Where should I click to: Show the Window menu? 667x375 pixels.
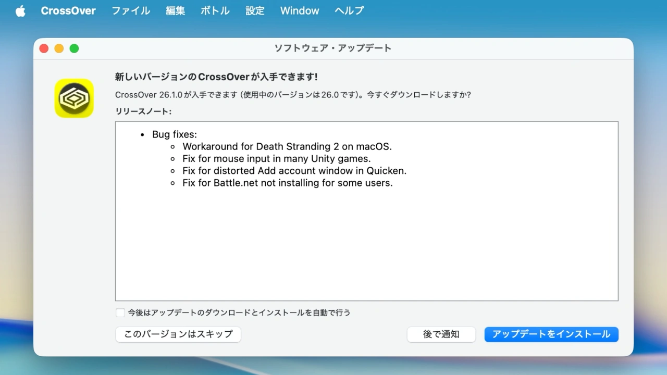point(300,11)
